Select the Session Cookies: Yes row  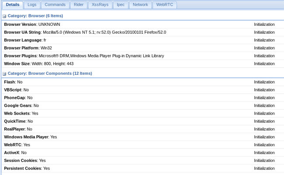(x=143, y=161)
